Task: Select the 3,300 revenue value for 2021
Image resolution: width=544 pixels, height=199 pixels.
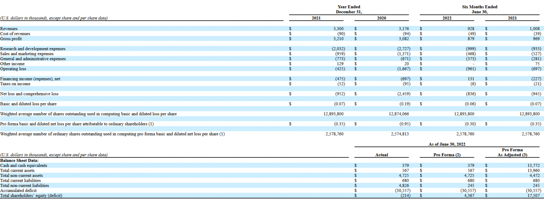Action: tap(339, 29)
